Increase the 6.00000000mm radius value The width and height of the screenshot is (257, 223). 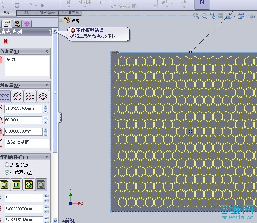coord(46,207)
